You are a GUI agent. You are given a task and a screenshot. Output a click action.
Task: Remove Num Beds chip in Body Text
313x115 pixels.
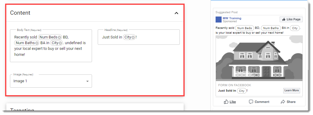[60, 37]
